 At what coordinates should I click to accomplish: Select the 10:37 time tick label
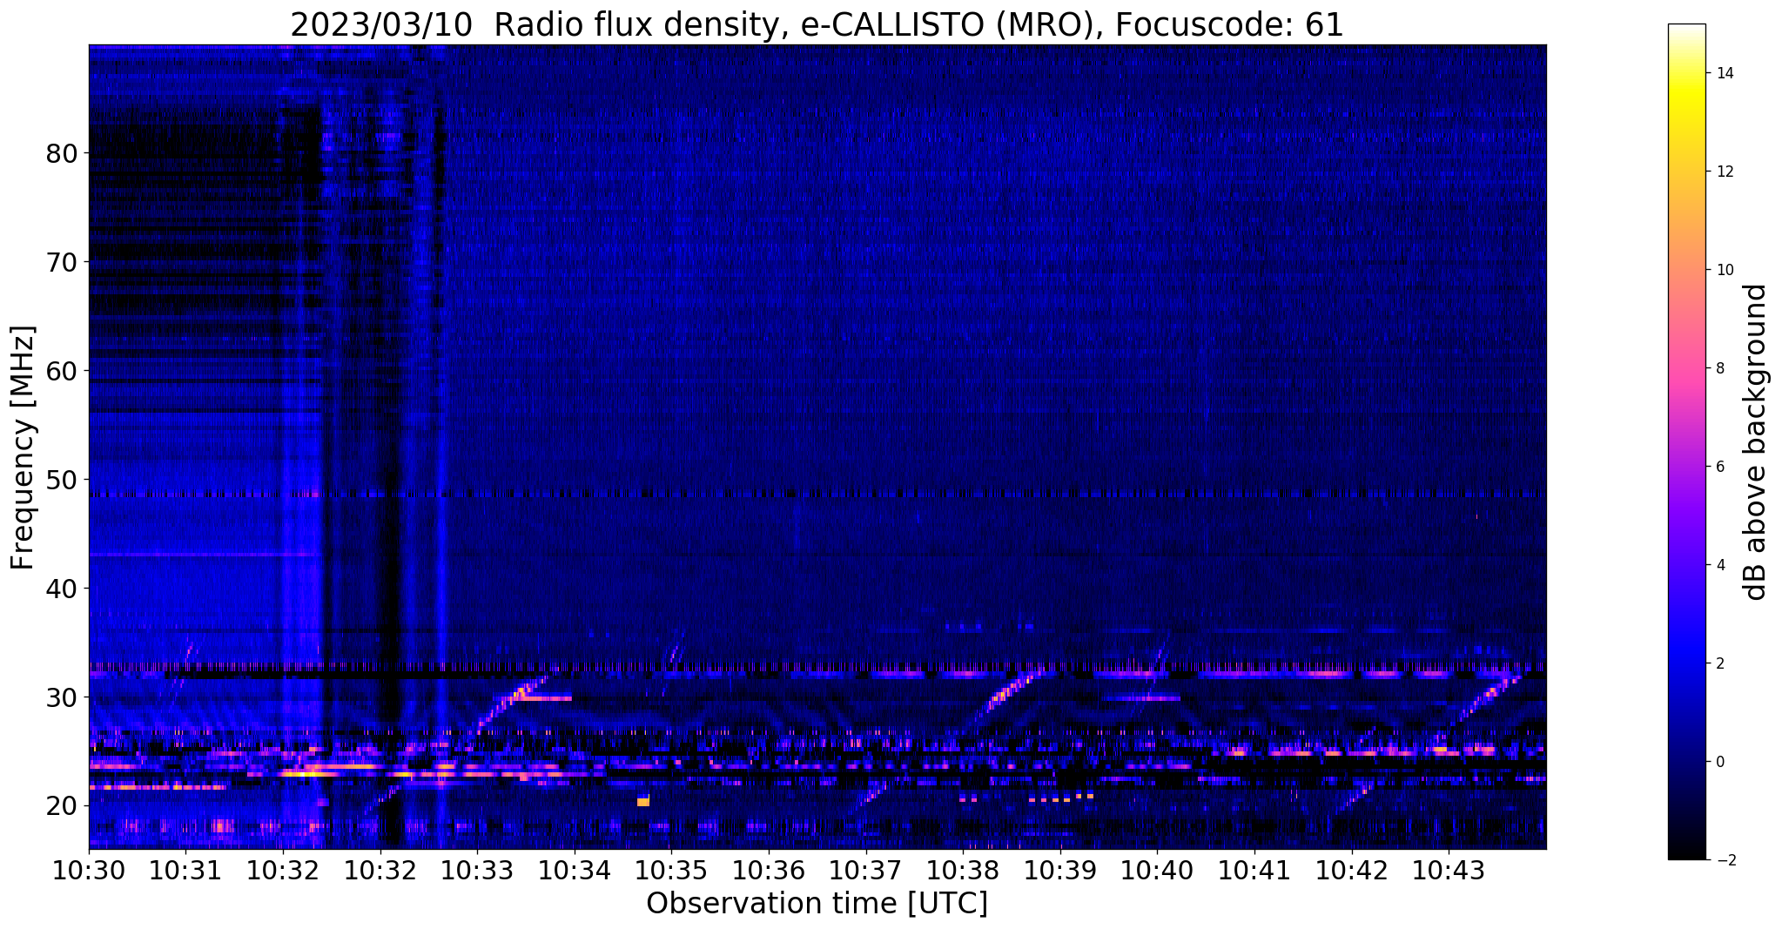point(866,871)
